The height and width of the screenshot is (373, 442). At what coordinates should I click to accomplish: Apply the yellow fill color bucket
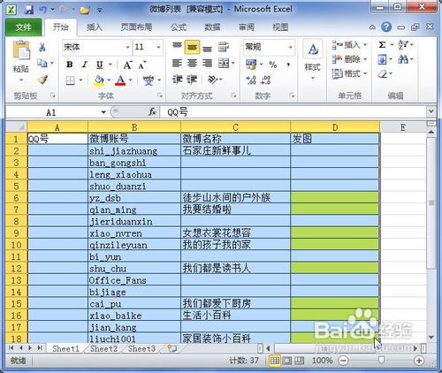click(x=99, y=80)
